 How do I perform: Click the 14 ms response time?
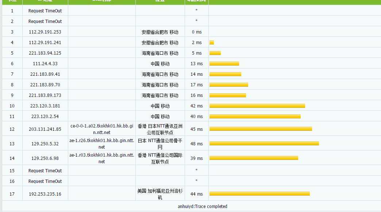tap(197, 74)
